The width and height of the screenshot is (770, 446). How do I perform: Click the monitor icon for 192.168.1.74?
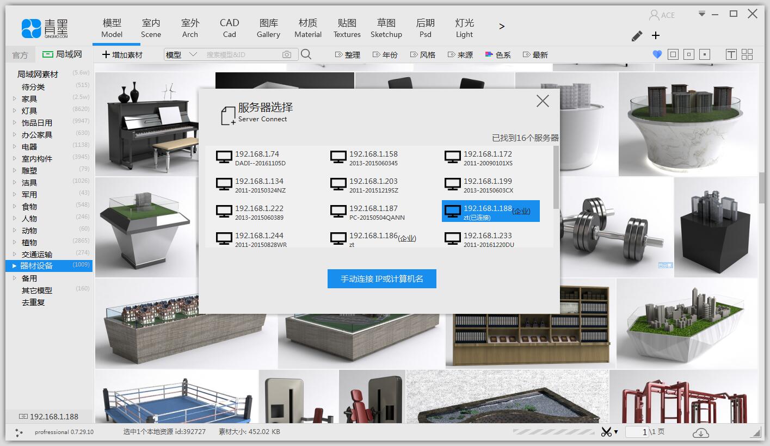[224, 157]
